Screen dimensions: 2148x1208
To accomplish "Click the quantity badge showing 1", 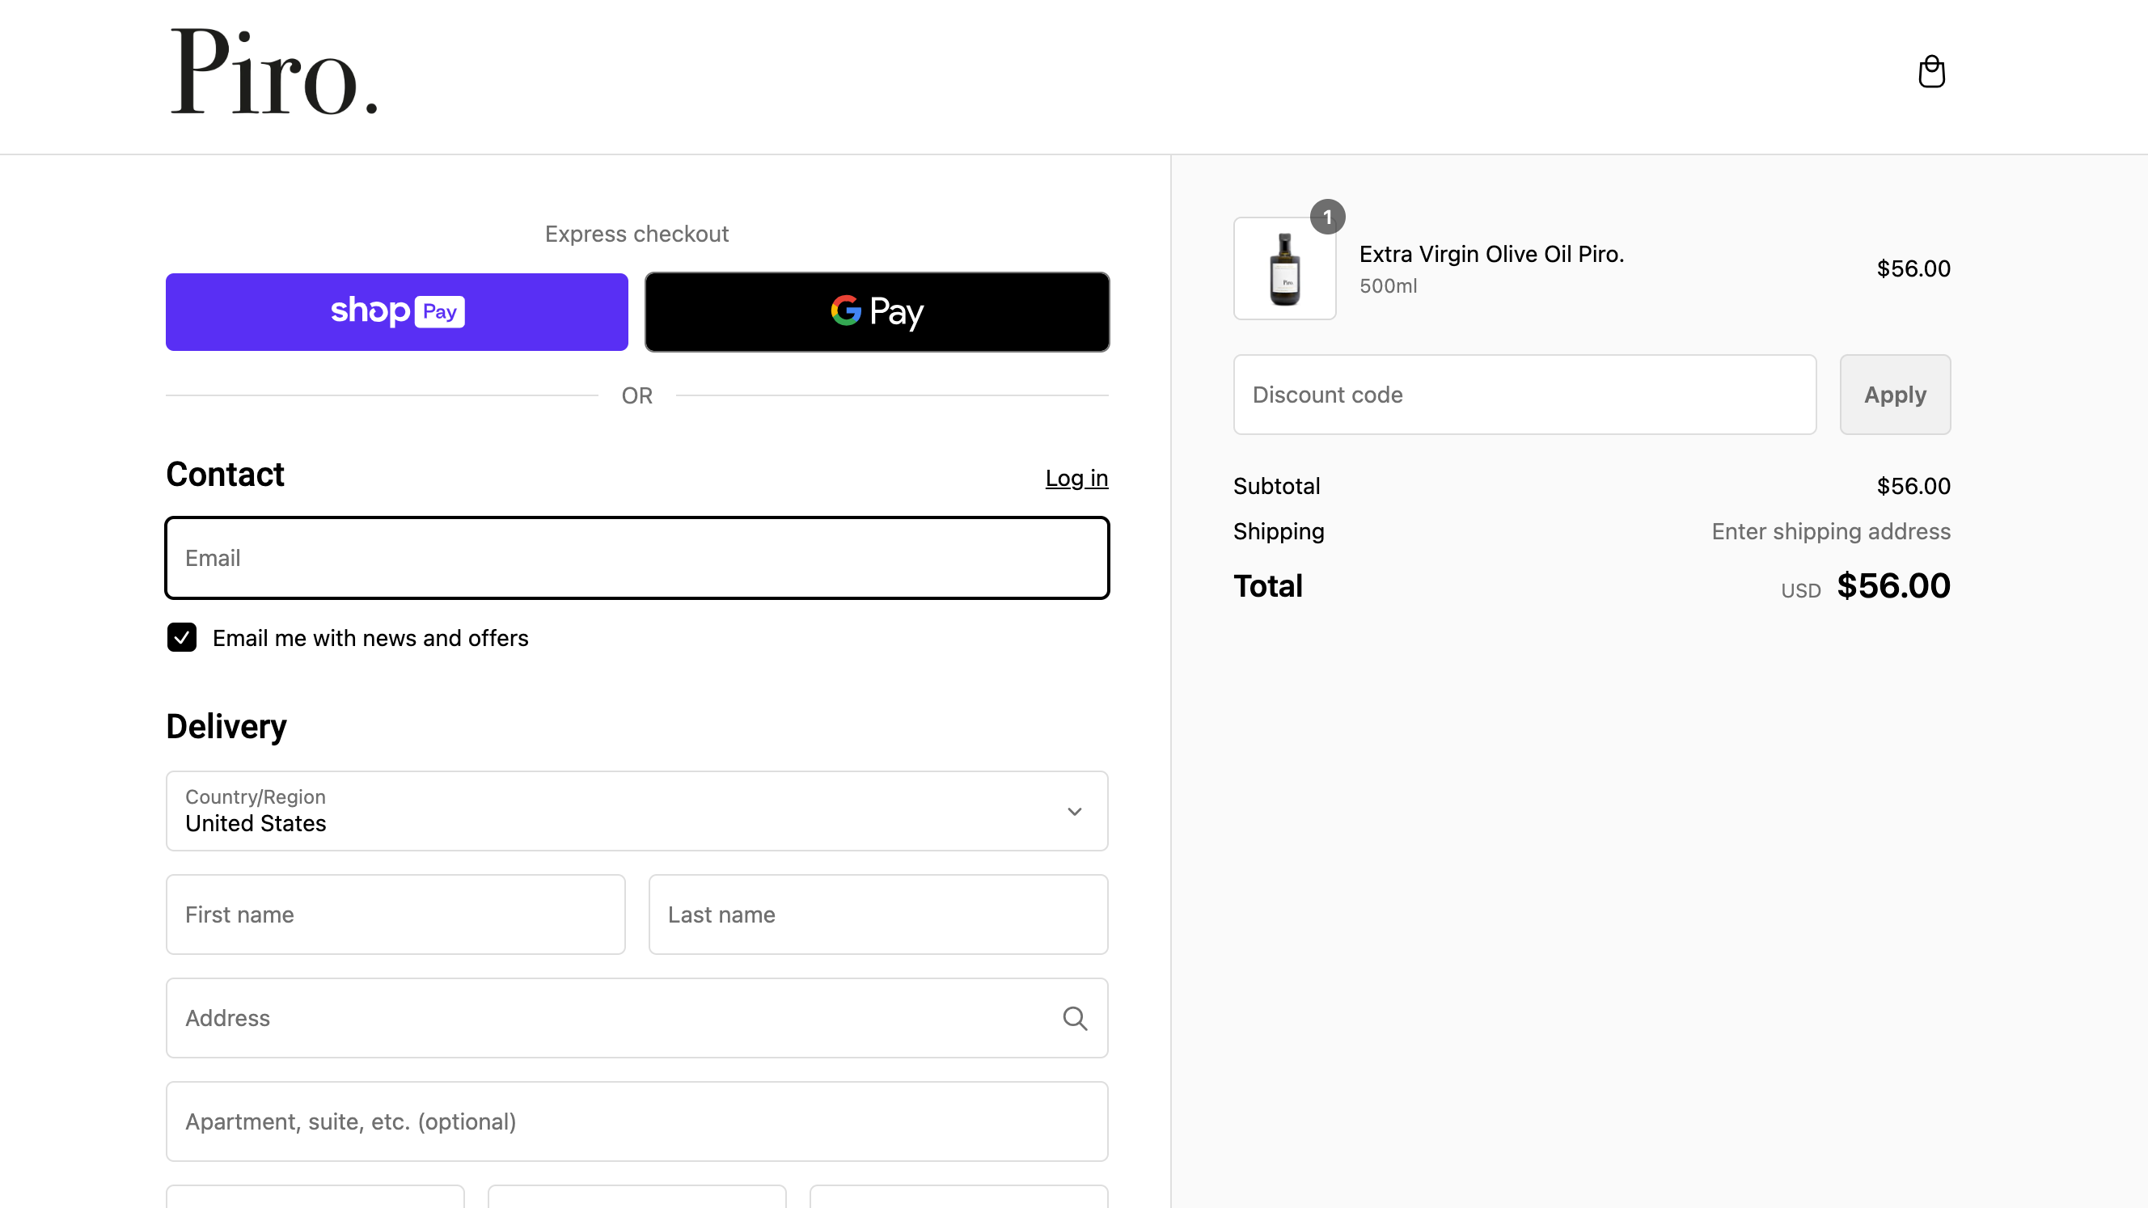I will coord(1326,217).
